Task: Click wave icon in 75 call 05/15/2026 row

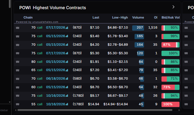Action: click(x=17, y=36)
